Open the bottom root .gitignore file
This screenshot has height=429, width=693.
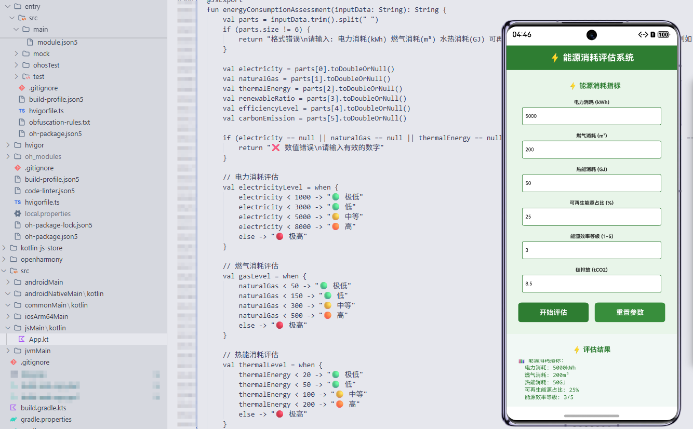tap(35, 362)
